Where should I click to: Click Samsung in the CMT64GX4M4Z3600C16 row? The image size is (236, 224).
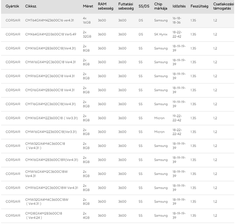pyautogui.click(x=161, y=20)
